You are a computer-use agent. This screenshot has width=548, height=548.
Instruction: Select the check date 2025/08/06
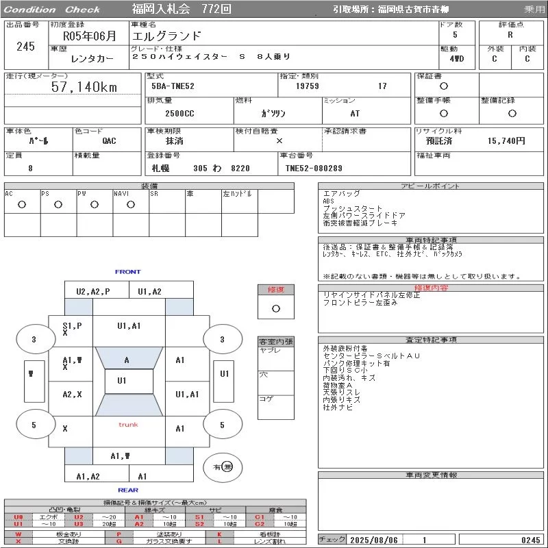point(374,540)
